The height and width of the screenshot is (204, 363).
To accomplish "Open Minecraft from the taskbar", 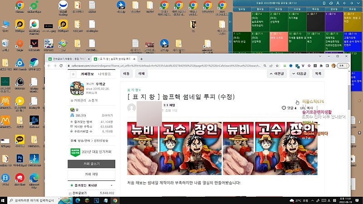I will (87, 200).
